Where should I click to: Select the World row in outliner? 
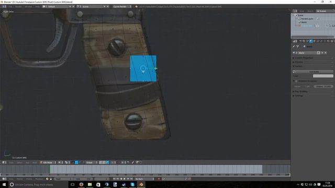(304, 22)
